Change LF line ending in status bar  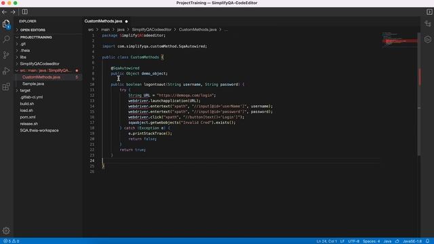click(342, 241)
